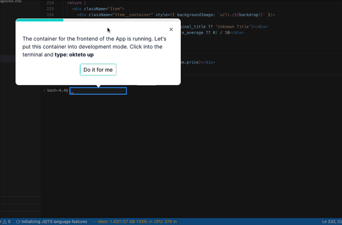The width and height of the screenshot is (342, 225).
Task: Click the "Do it for me" button
Action: [x=98, y=70]
